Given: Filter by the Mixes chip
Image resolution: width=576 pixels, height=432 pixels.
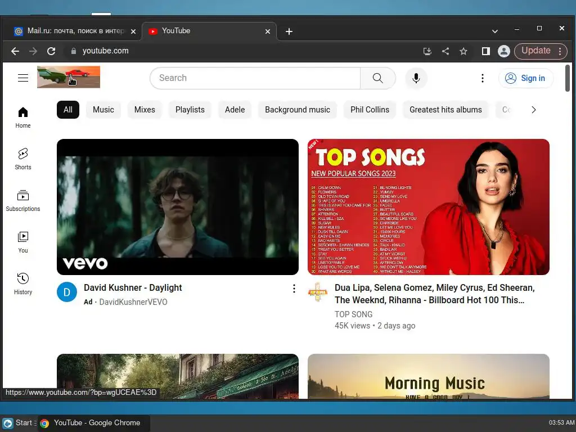Looking at the screenshot, I should pyautogui.click(x=145, y=110).
